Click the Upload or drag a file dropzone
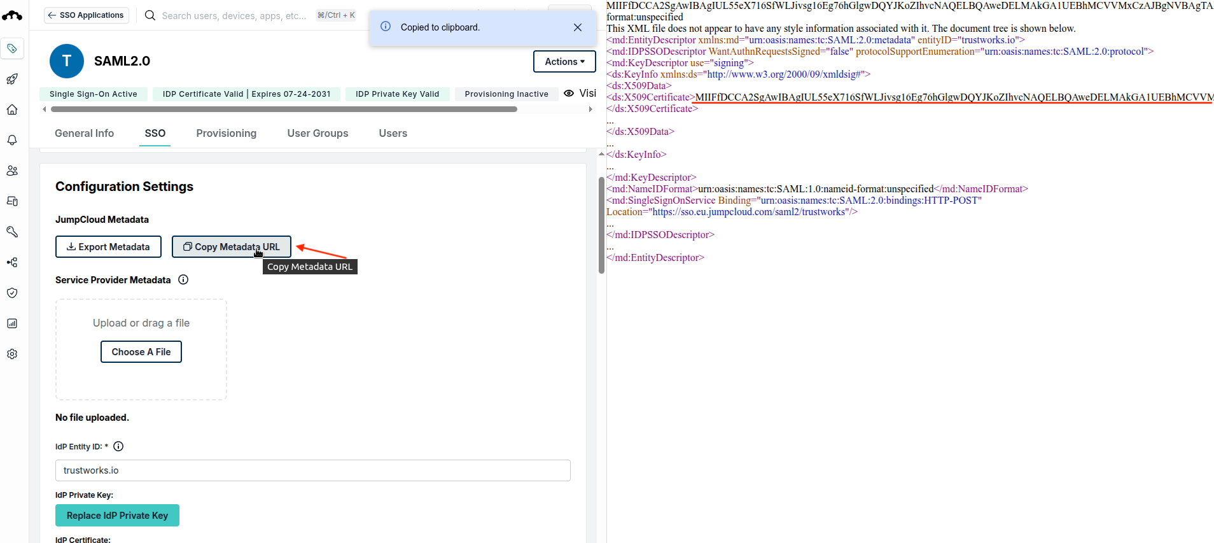Screen dimensions: 1214x543 click(x=141, y=349)
